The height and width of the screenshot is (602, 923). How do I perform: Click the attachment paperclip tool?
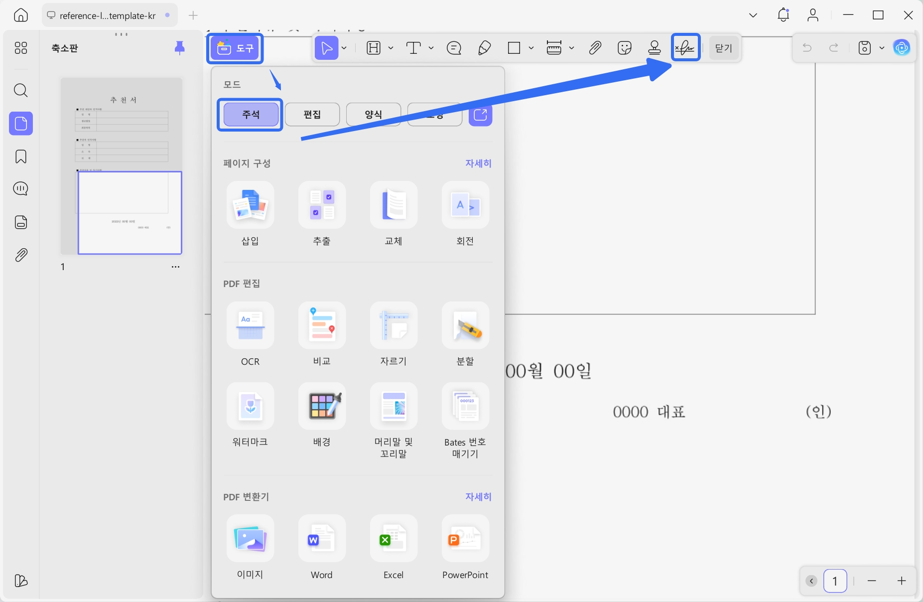point(595,48)
